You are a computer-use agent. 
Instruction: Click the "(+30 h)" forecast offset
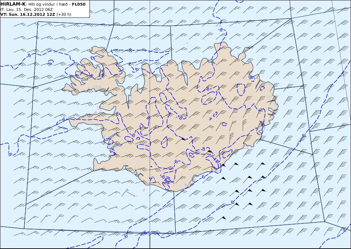(64, 14)
